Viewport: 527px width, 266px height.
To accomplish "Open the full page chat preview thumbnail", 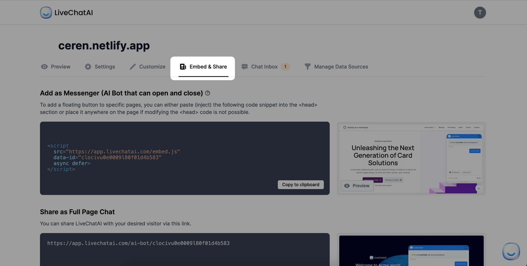I will tap(411, 250).
